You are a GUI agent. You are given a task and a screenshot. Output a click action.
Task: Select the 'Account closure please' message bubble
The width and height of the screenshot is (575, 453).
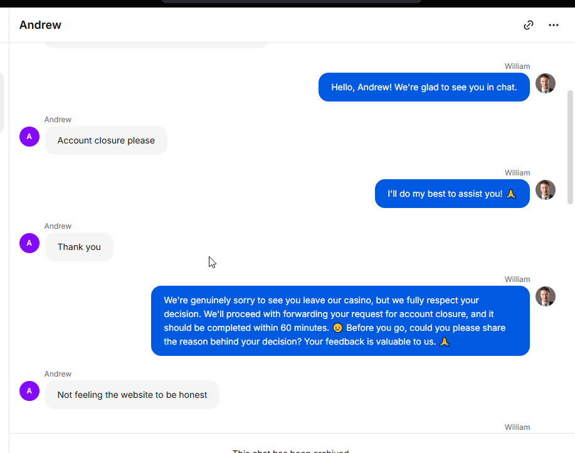[x=106, y=140]
